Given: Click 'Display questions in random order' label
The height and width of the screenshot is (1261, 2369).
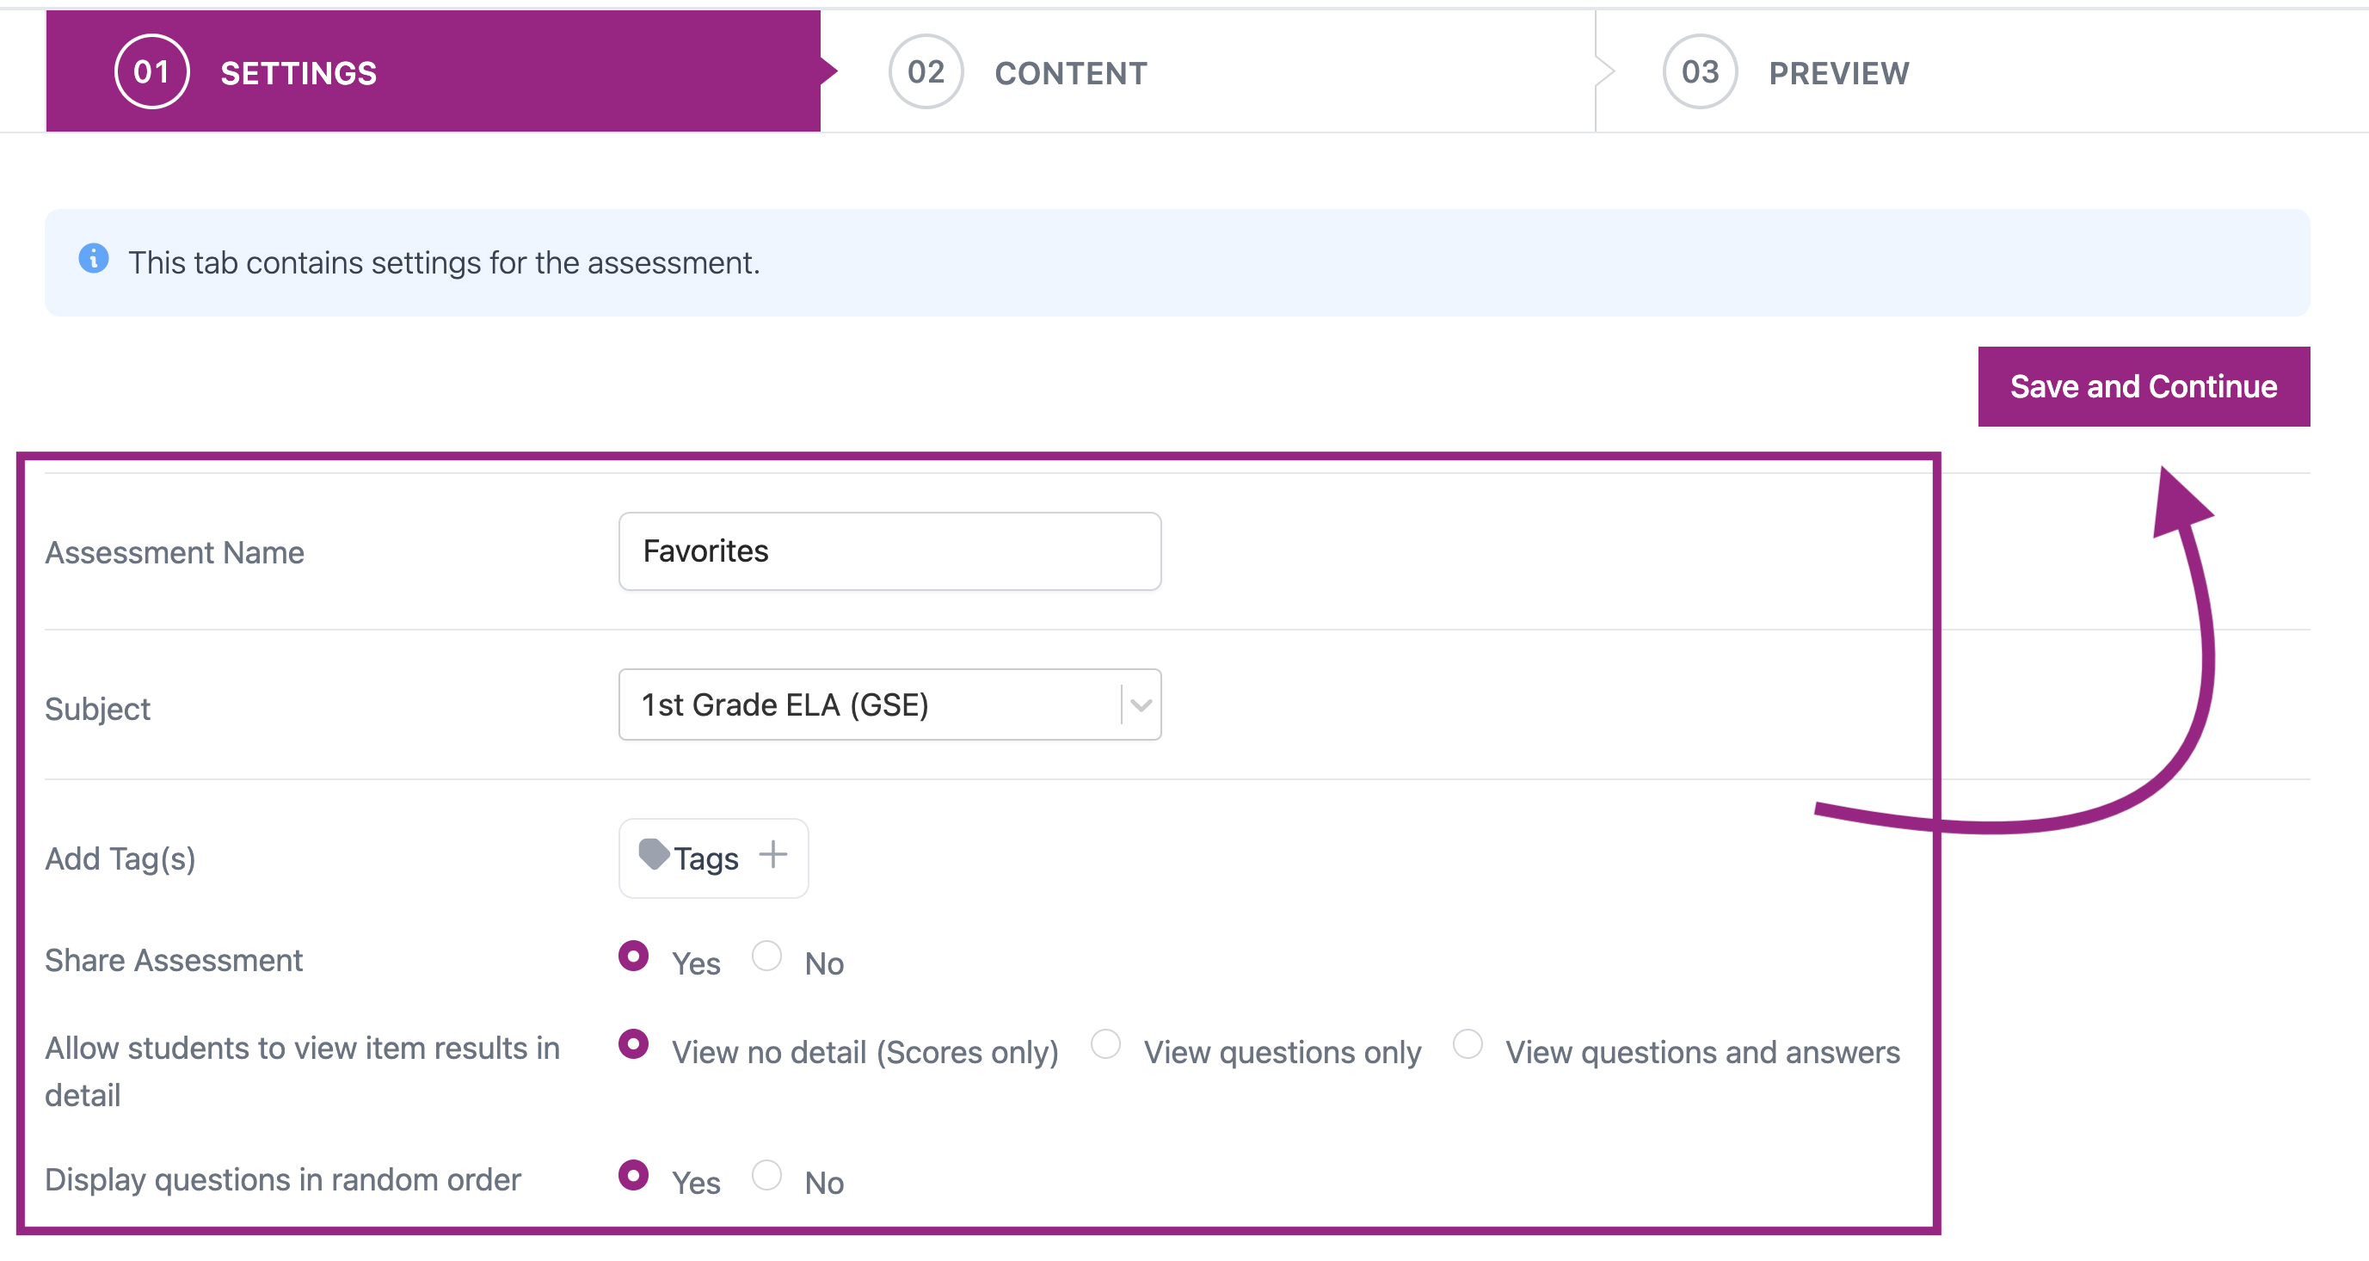Looking at the screenshot, I should click(x=283, y=1179).
